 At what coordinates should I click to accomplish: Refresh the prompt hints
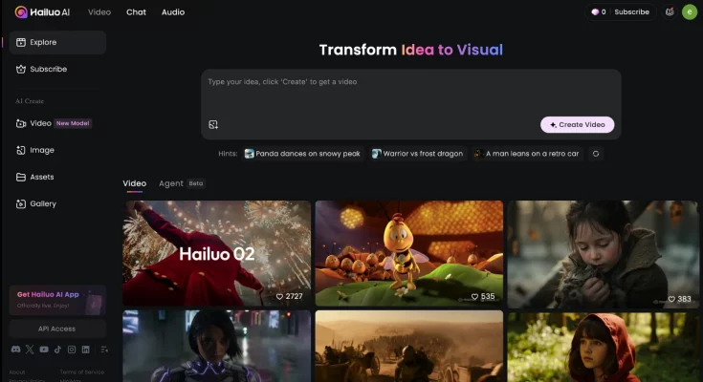595,154
